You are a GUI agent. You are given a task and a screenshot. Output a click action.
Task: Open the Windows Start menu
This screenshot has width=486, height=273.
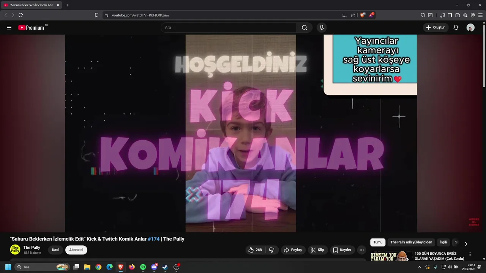[x=8, y=267]
